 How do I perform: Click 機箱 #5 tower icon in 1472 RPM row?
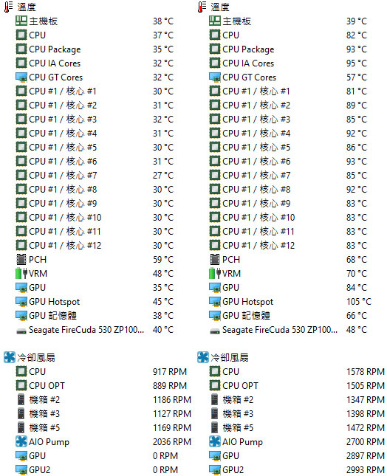tap(214, 427)
